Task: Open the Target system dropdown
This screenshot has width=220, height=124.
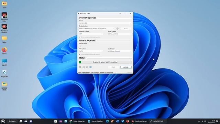Action: [x=120, y=34]
